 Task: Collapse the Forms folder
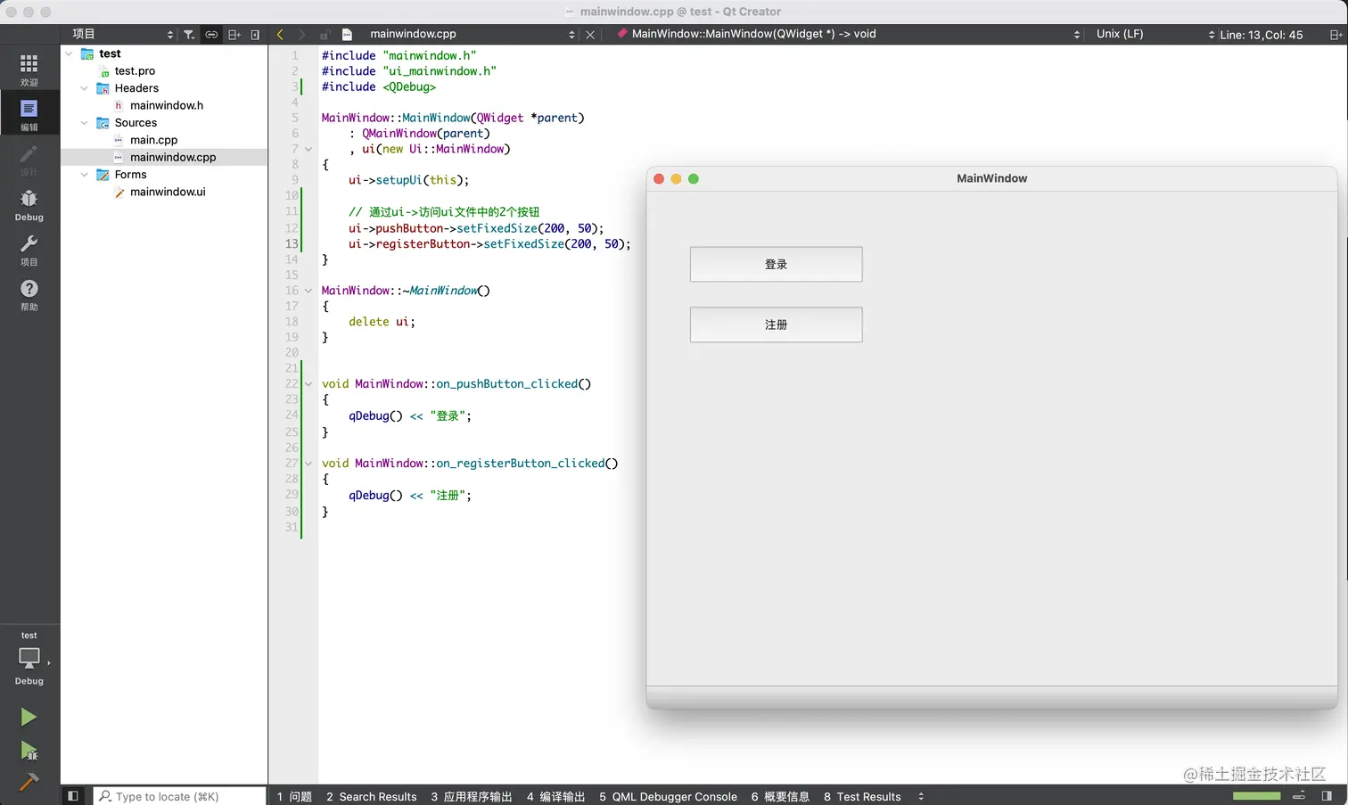(x=85, y=175)
